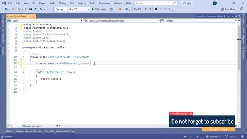Toggle a bookmark with the bookmark icon
This screenshot has height=139, width=247.
pos(156,9)
